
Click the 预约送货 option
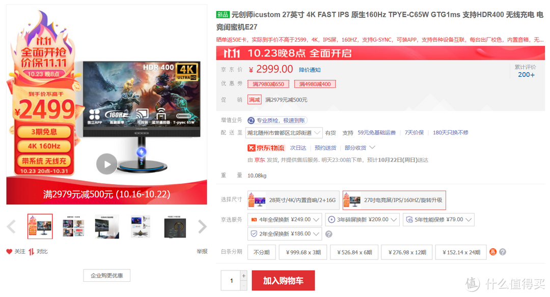click(x=325, y=148)
